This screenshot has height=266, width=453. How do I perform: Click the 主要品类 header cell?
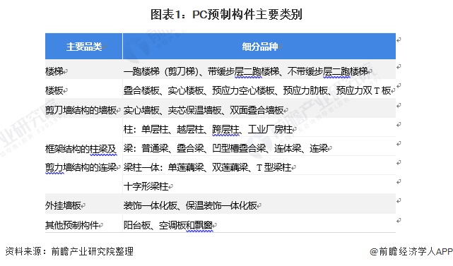84,46
